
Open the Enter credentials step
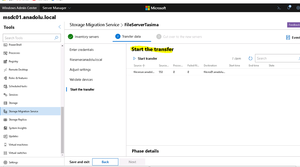coord(81,49)
